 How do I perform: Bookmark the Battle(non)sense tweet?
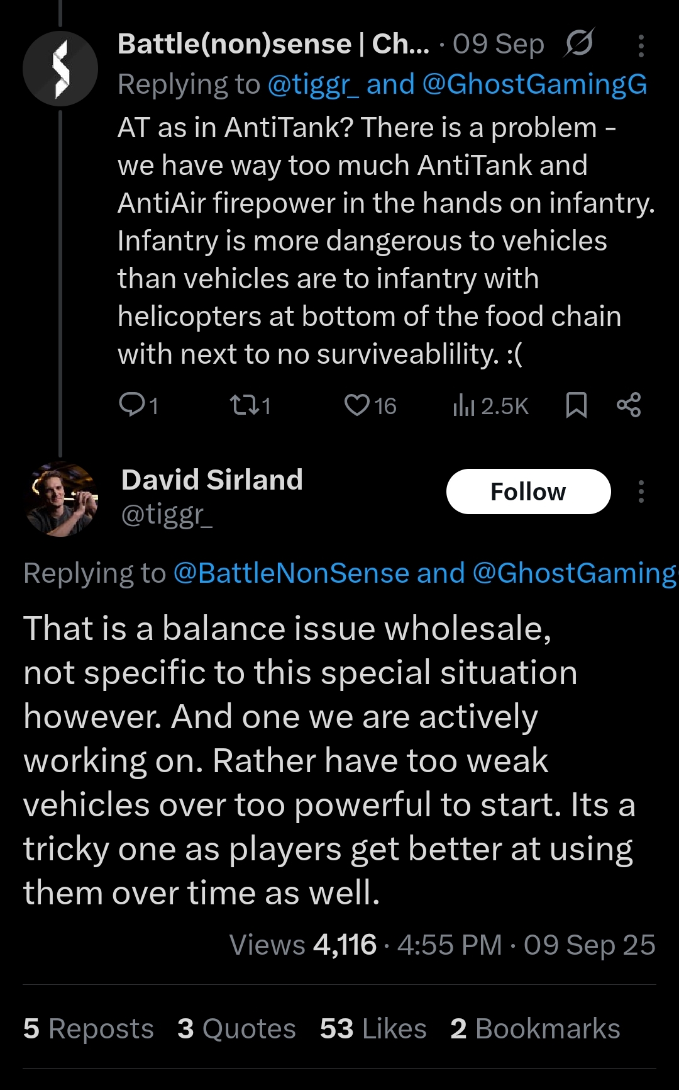(576, 405)
